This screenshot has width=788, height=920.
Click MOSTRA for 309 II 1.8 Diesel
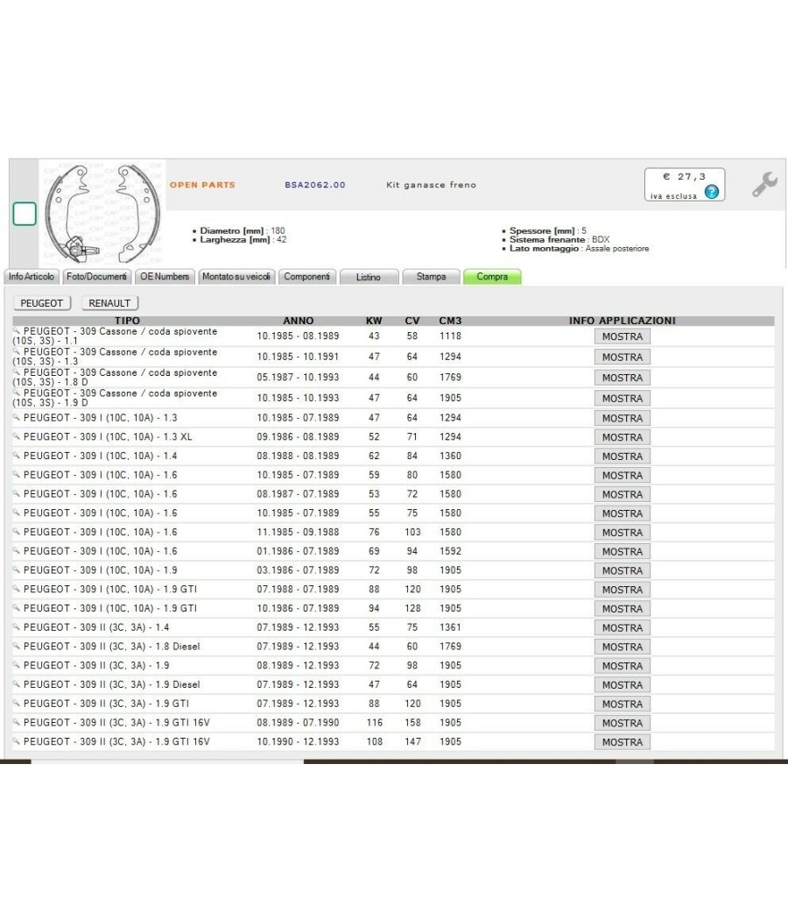[622, 647]
